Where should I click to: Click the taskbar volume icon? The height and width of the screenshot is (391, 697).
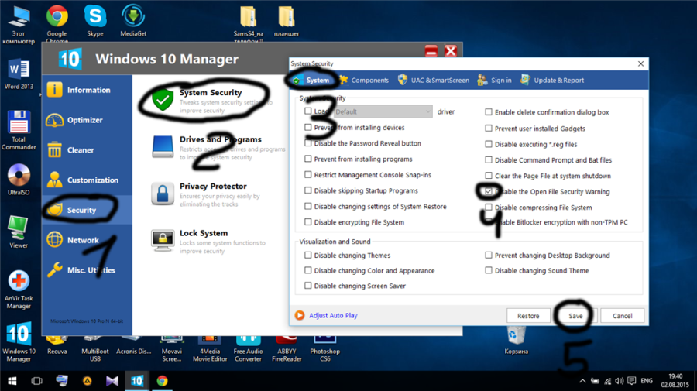620,381
